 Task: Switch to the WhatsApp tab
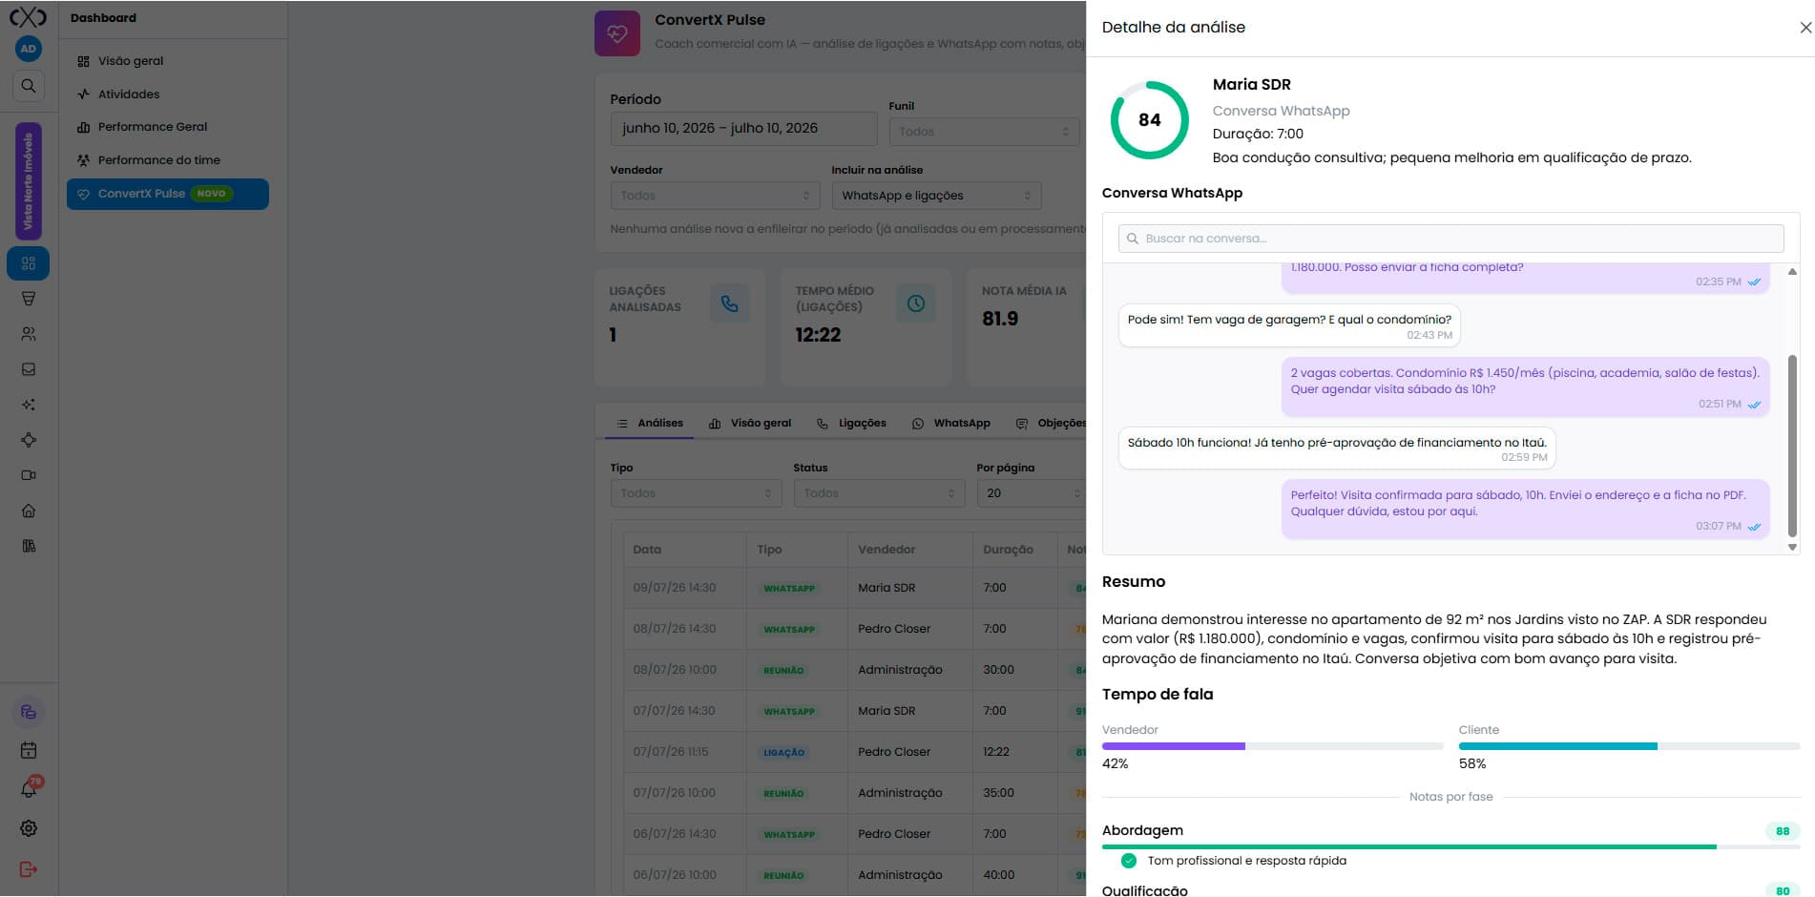coord(950,423)
